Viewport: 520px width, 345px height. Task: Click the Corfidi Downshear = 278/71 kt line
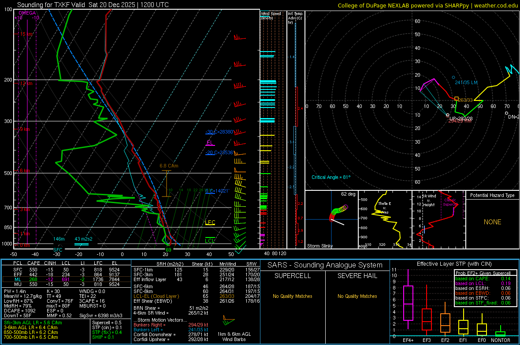(171, 334)
